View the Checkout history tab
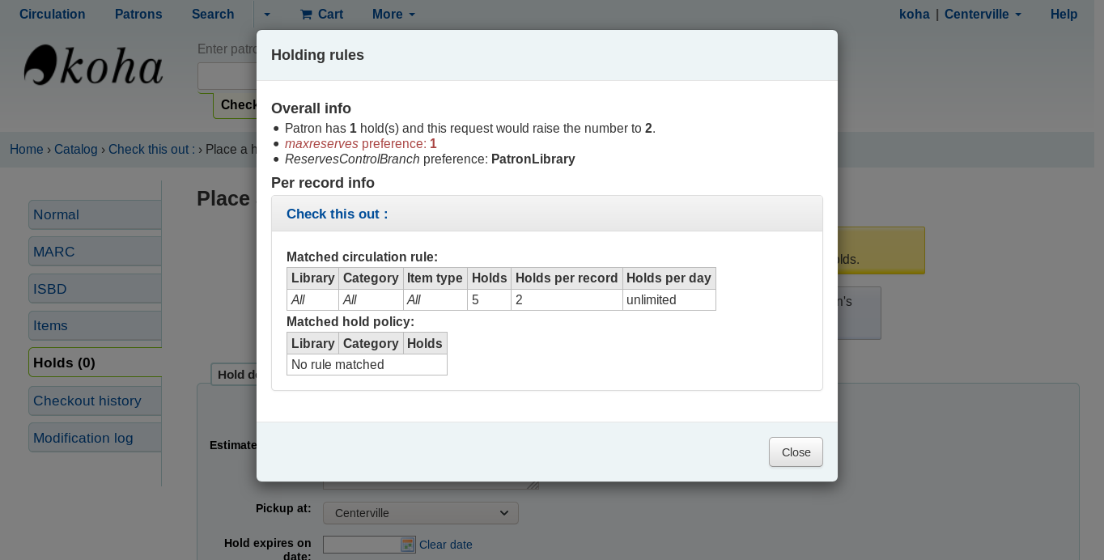The width and height of the screenshot is (1104, 560). [87, 401]
